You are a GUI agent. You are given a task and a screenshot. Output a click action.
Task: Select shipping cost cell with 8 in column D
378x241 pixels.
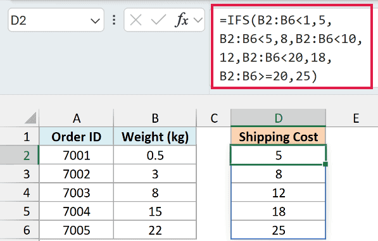pyautogui.click(x=278, y=174)
